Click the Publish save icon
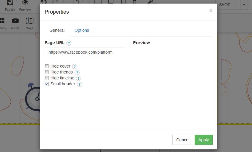This screenshot has width=252, height=152. tap(10, 3)
